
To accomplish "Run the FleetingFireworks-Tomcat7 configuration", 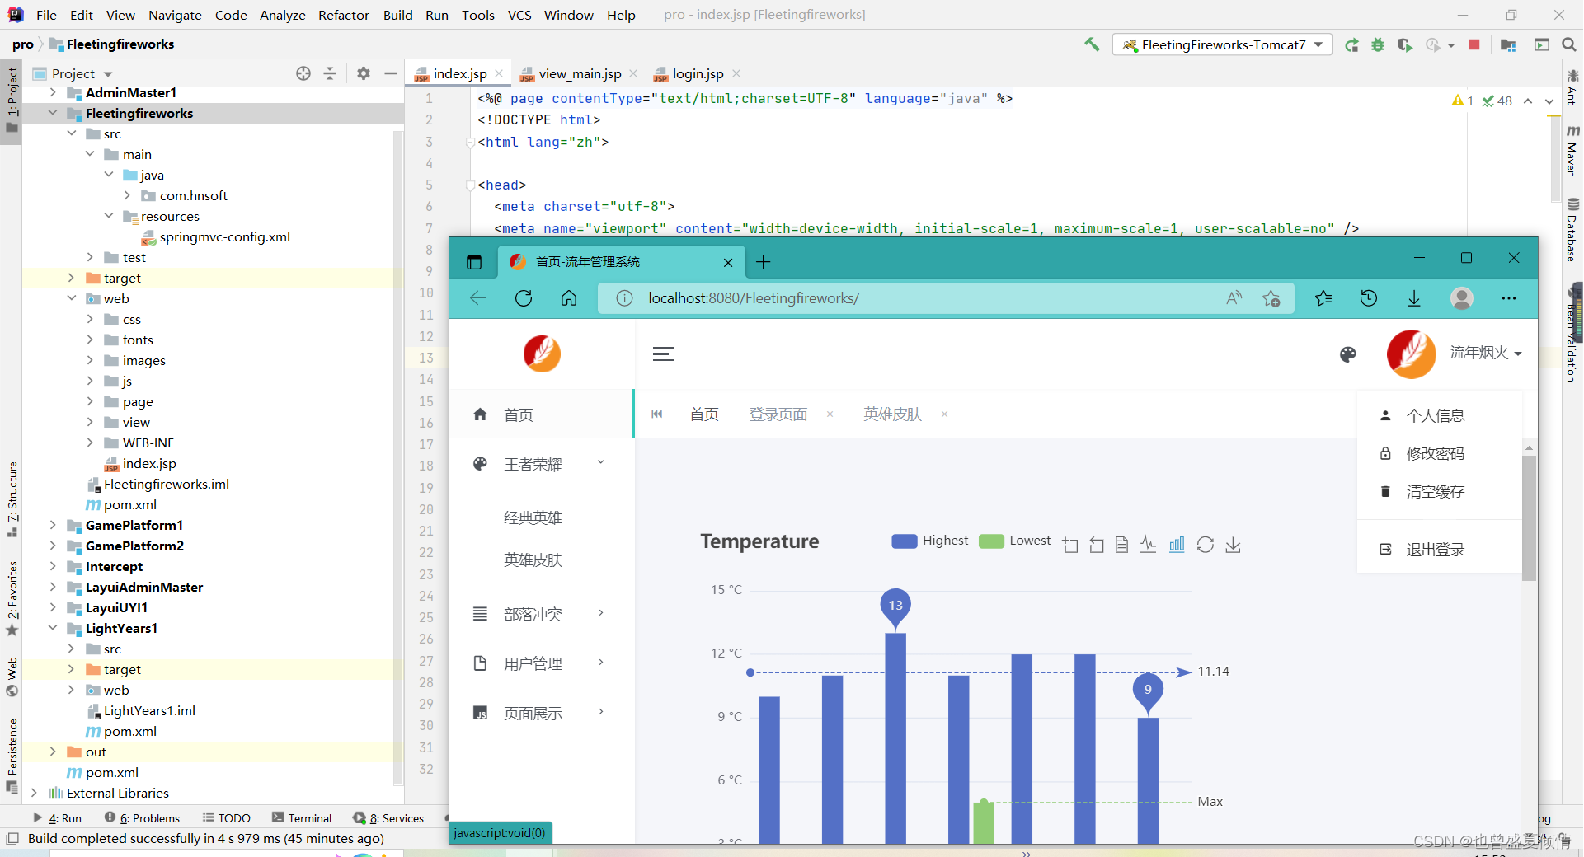I will [1351, 45].
